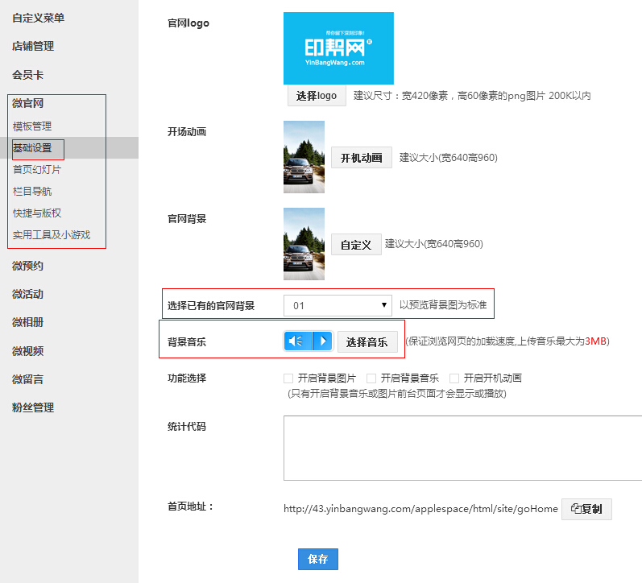This screenshot has width=642, height=583.
Task: Click the 选择logo button
Action: (x=317, y=96)
